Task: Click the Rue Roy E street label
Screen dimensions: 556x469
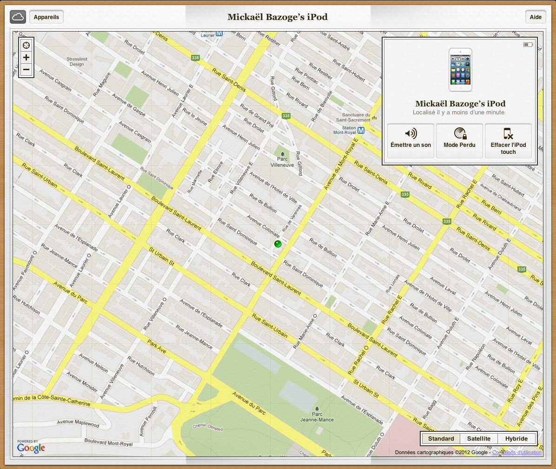Action: pyautogui.click(x=515, y=390)
